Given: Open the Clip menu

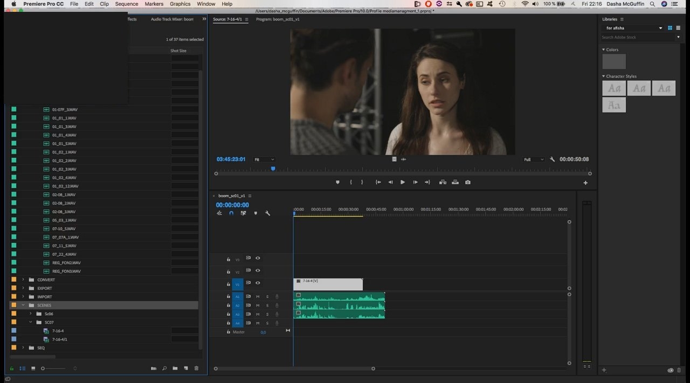Looking at the screenshot, I should [x=104, y=4].
